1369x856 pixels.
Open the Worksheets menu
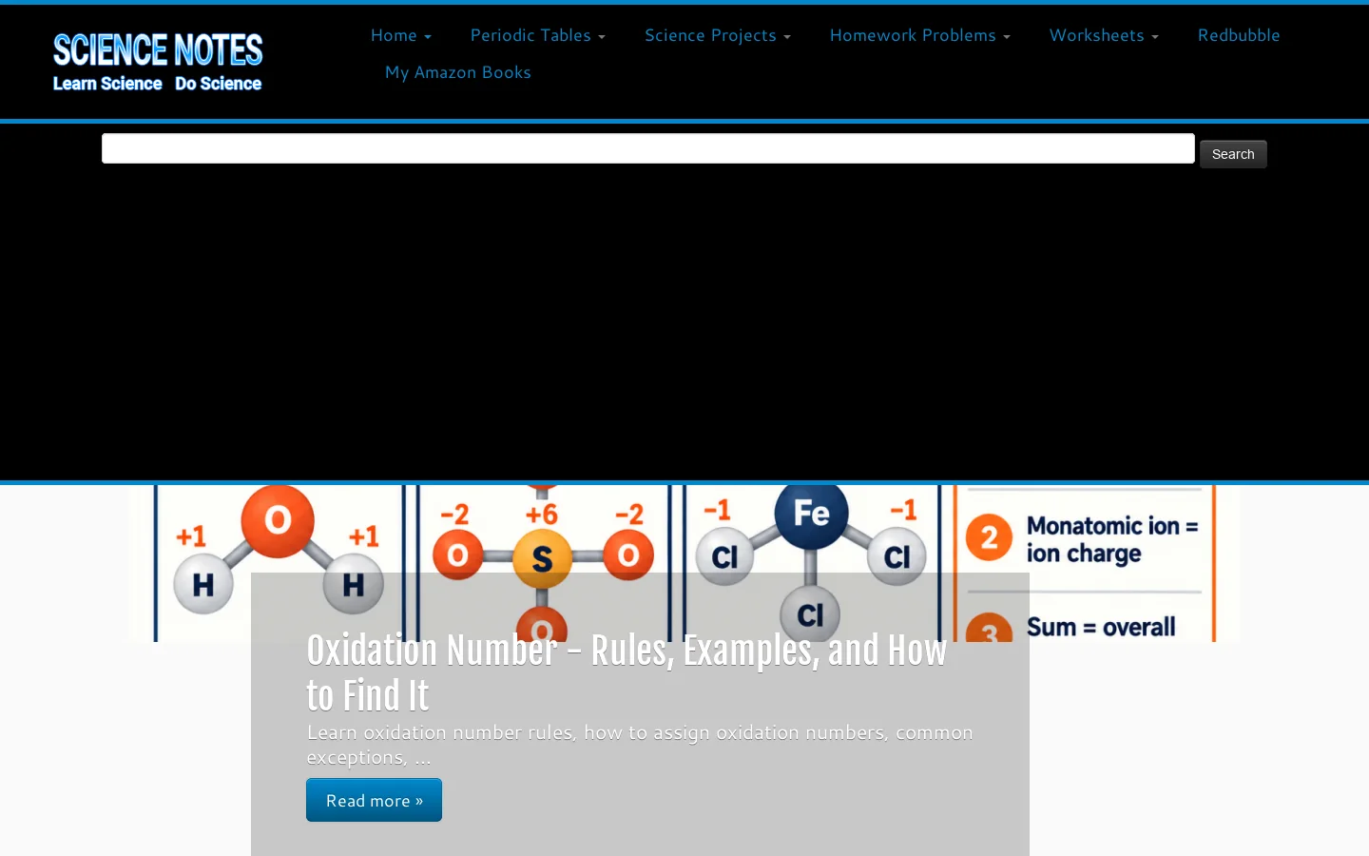coord(1096,35)
